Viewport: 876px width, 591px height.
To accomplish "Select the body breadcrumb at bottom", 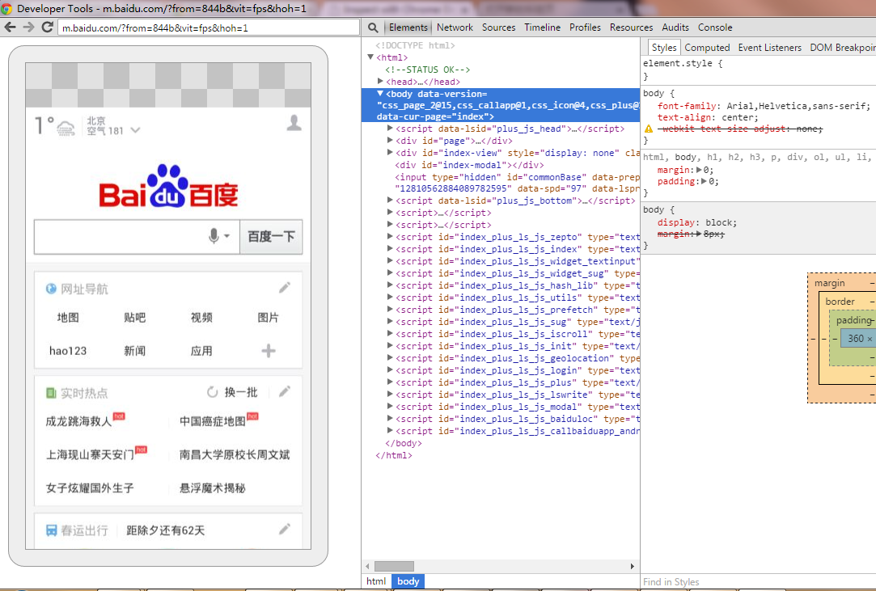I will click(x=408, y=581).
